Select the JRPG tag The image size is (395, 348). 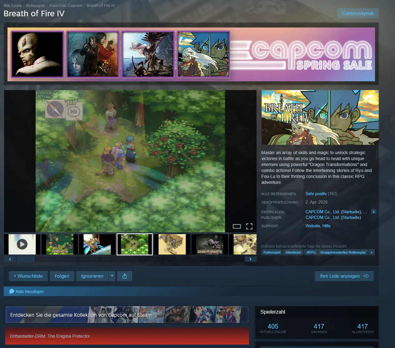point(311,252)
